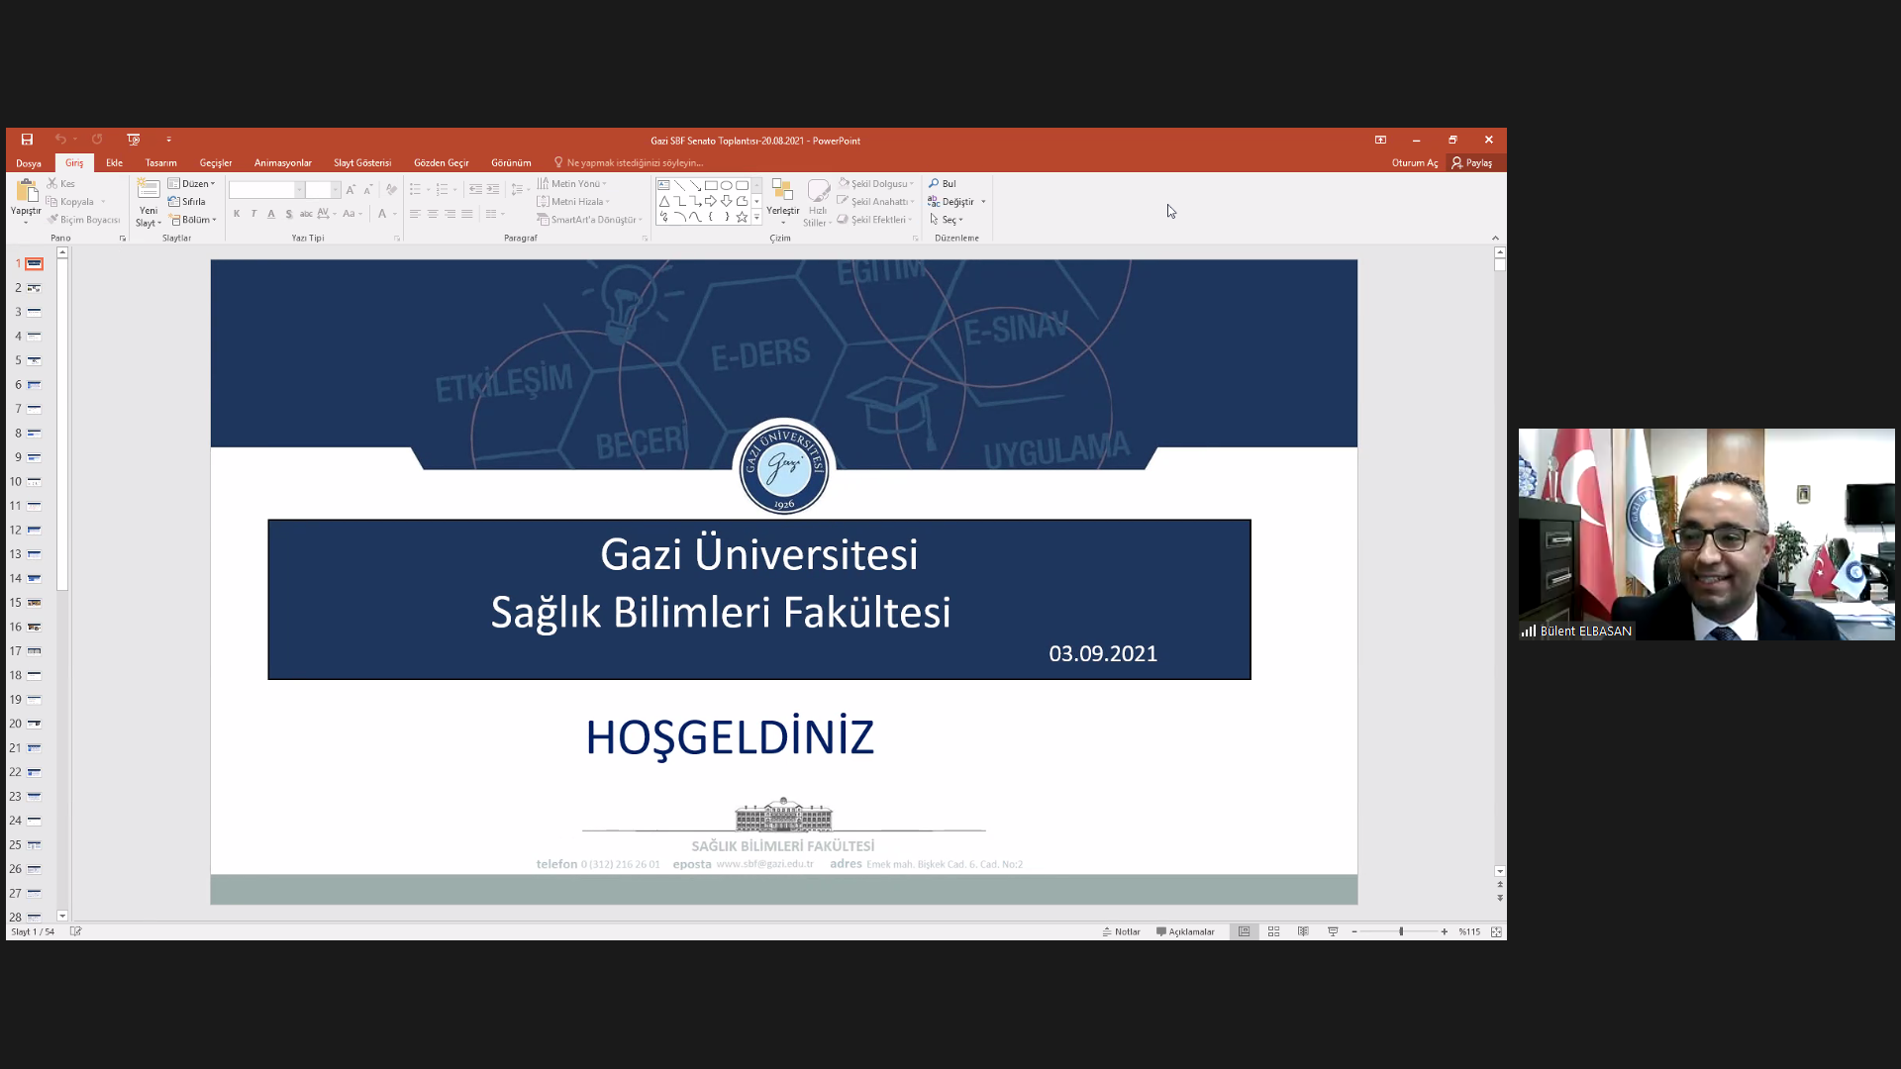1901x1069 pixels.
Task: Decrease list indent level icon
Action: 475,189
